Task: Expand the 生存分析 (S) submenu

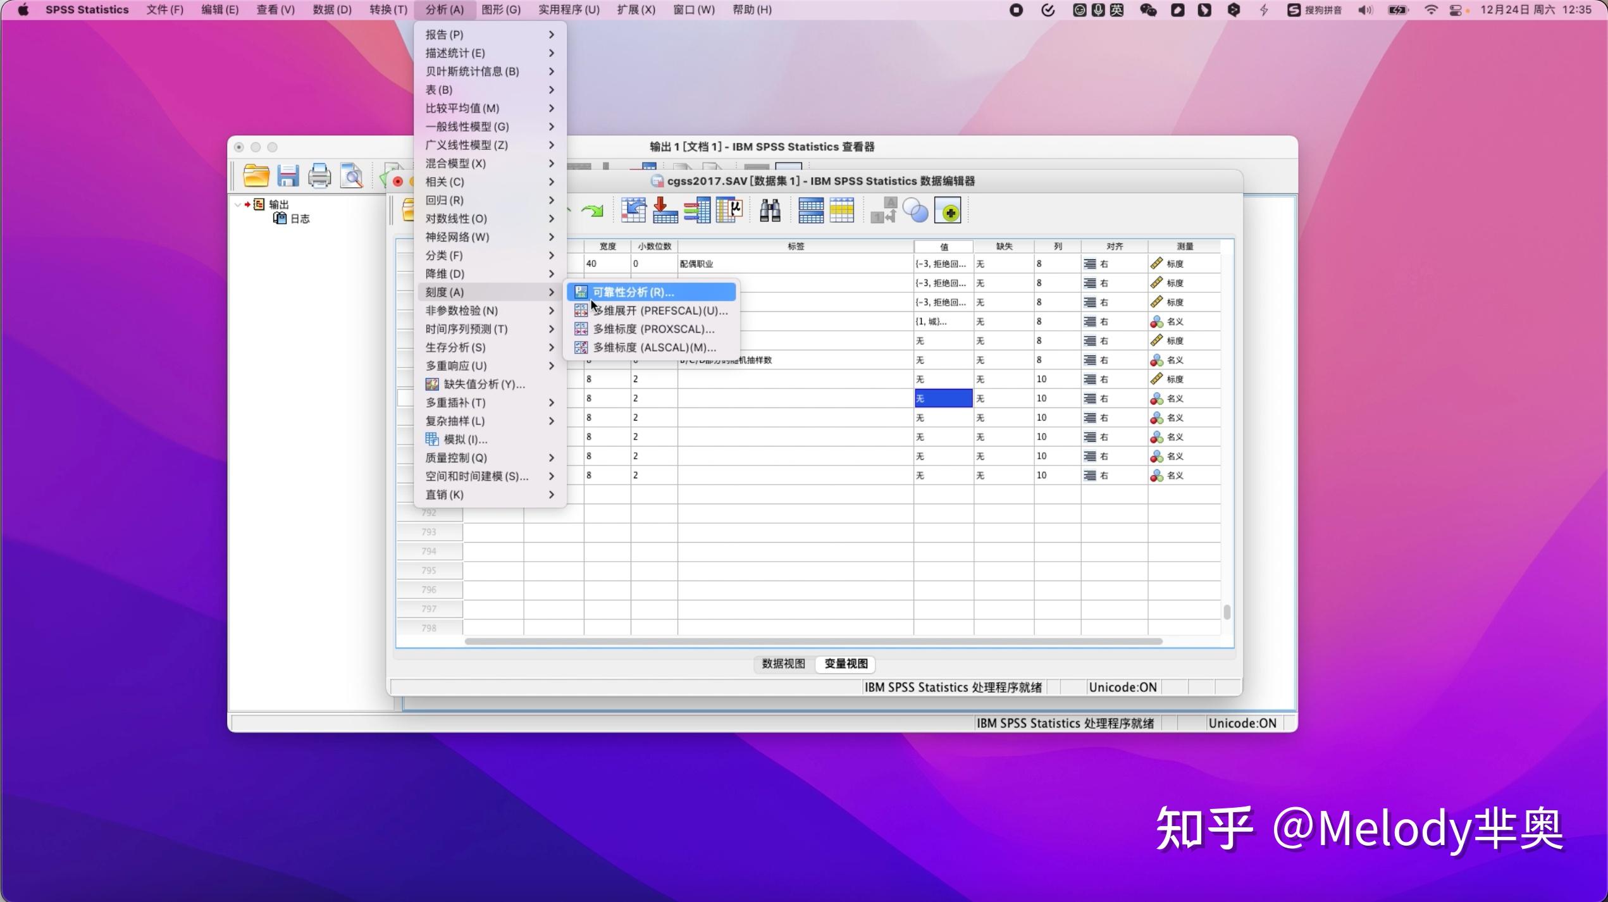Action: (x=490, y=347)
